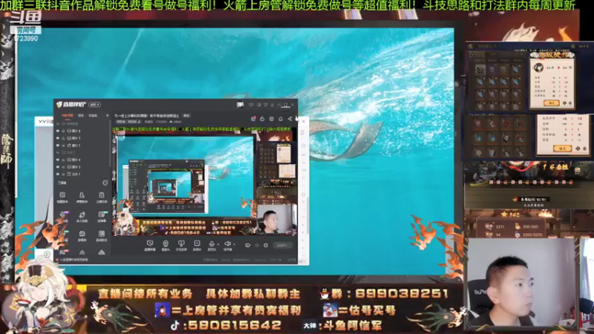594x334 pixels.
Task: Click the record camera icon
Action: coord(248,245)
